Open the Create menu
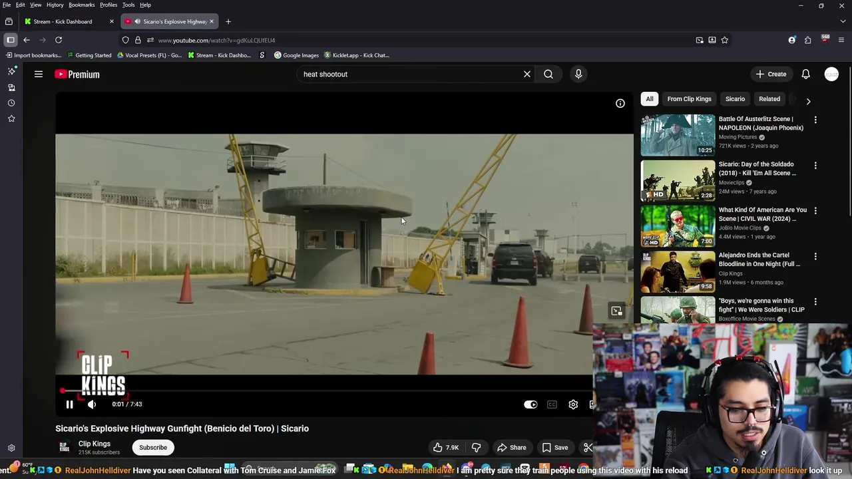This screenshot has width=852, height=479. pyautogui.click(x=771, y=74)
